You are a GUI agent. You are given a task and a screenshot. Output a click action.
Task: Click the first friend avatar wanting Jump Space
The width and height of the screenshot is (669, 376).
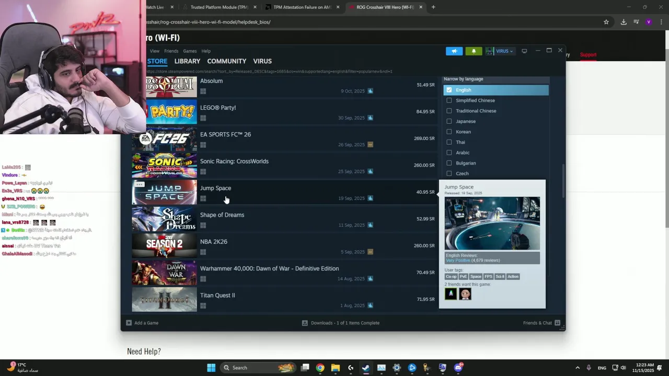click(451, 294)
